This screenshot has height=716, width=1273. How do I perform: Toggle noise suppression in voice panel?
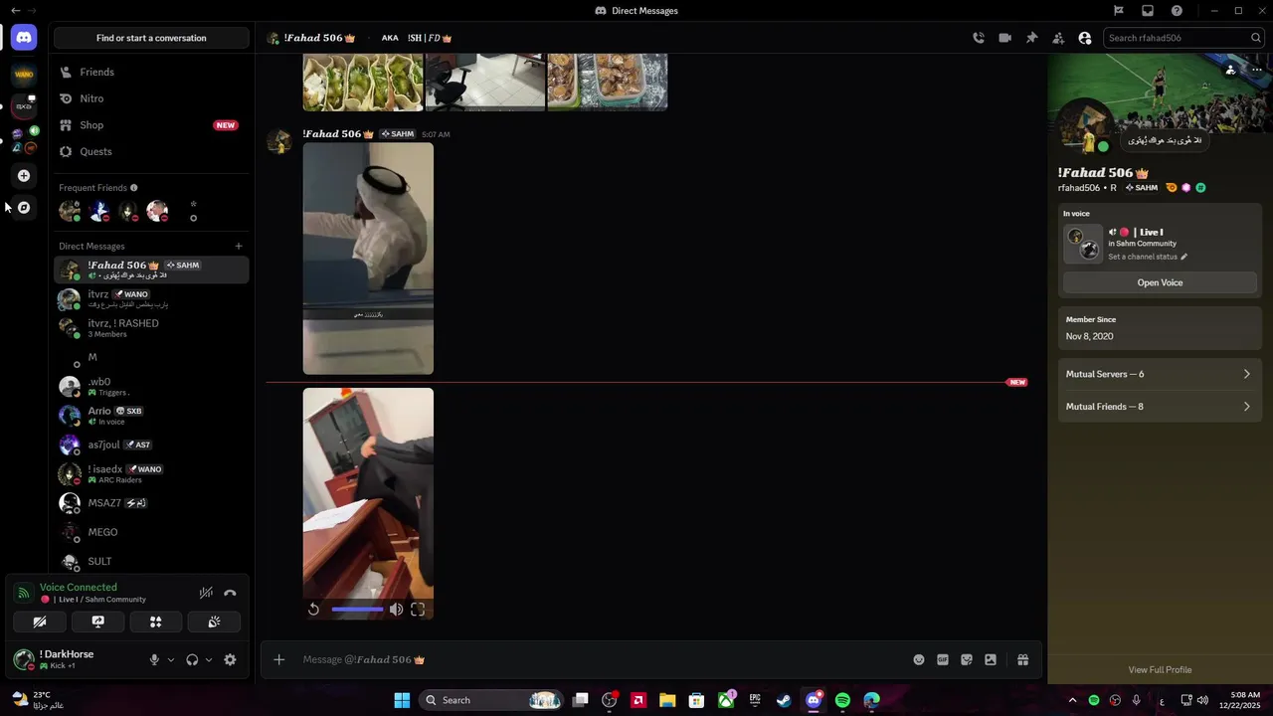206,593
